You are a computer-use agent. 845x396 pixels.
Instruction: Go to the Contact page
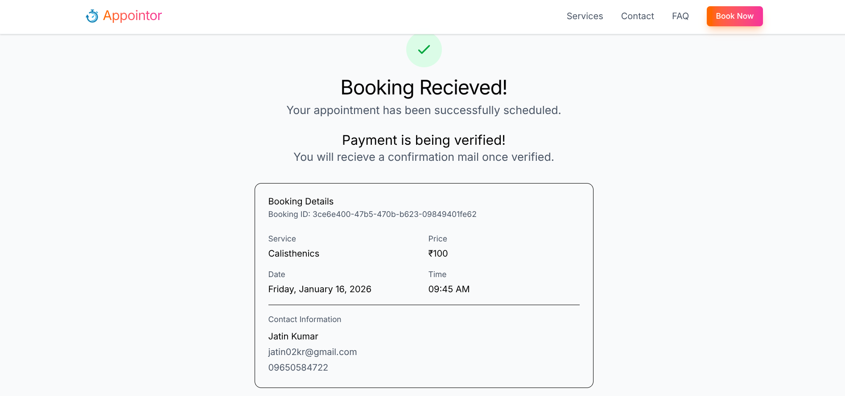coord(637,16)
